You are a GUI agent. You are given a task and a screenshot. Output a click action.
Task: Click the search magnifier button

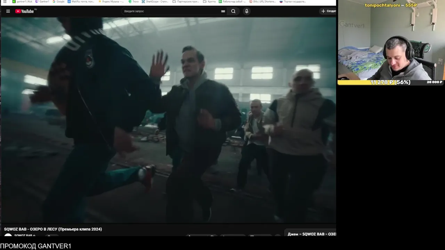pyautogui.click(x=233, y=11)
